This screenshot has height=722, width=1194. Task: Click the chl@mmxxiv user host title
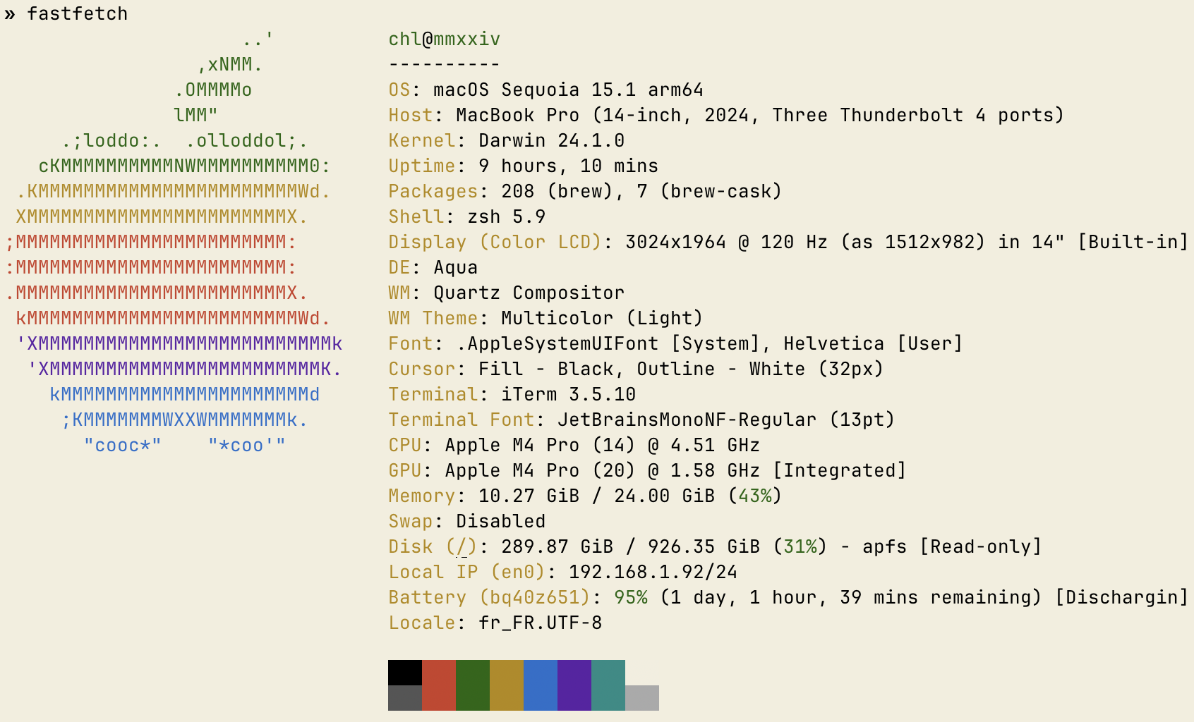click(x=444, y=39)
